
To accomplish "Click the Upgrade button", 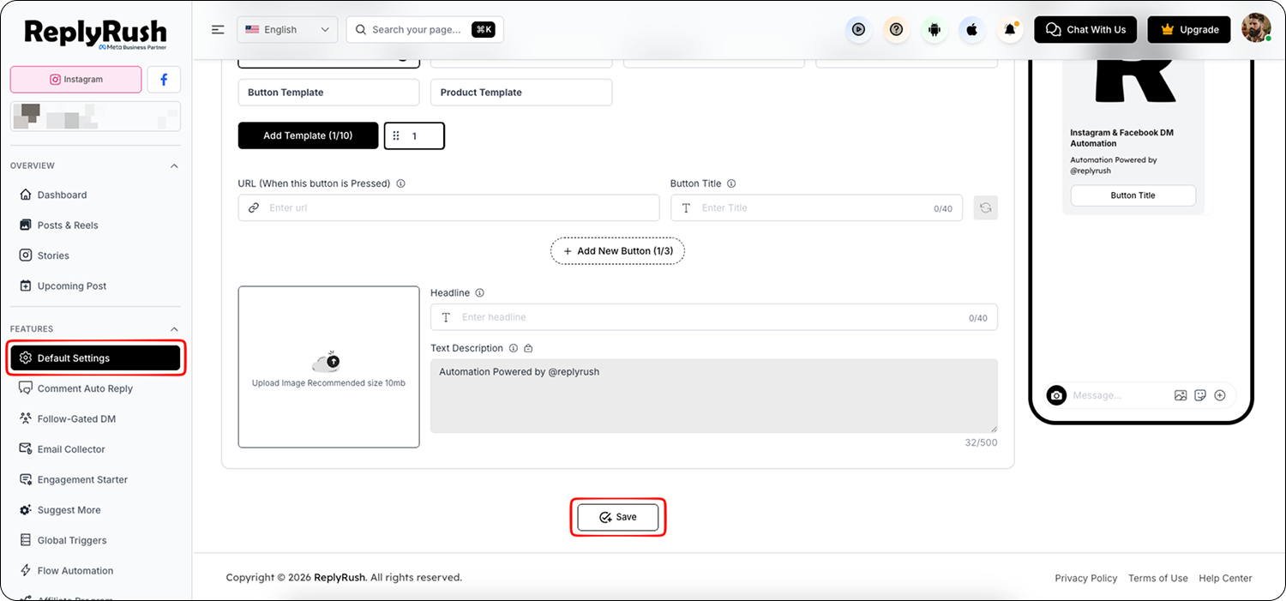I will (x=1188, y=29).
